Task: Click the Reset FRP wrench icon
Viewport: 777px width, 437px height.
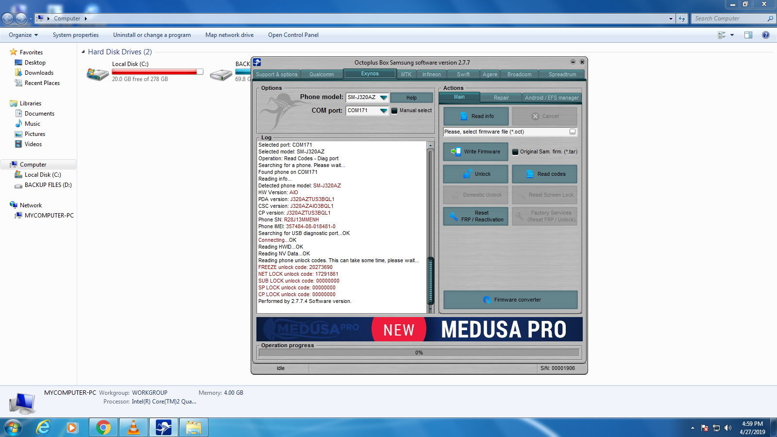Action: (454, 217)
